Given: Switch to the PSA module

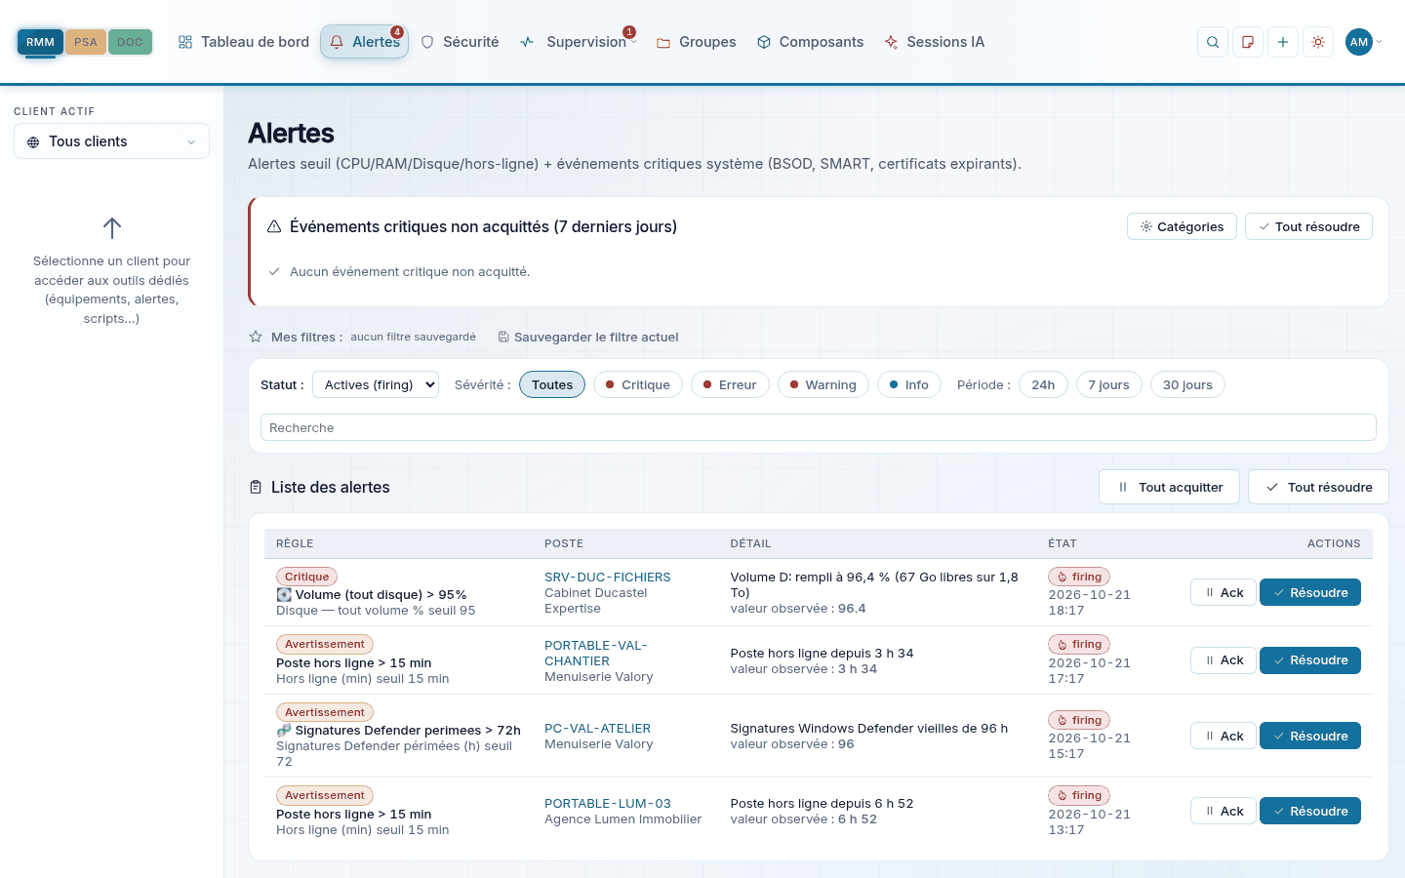Looking at the screenshot, I should coord(86,42).
